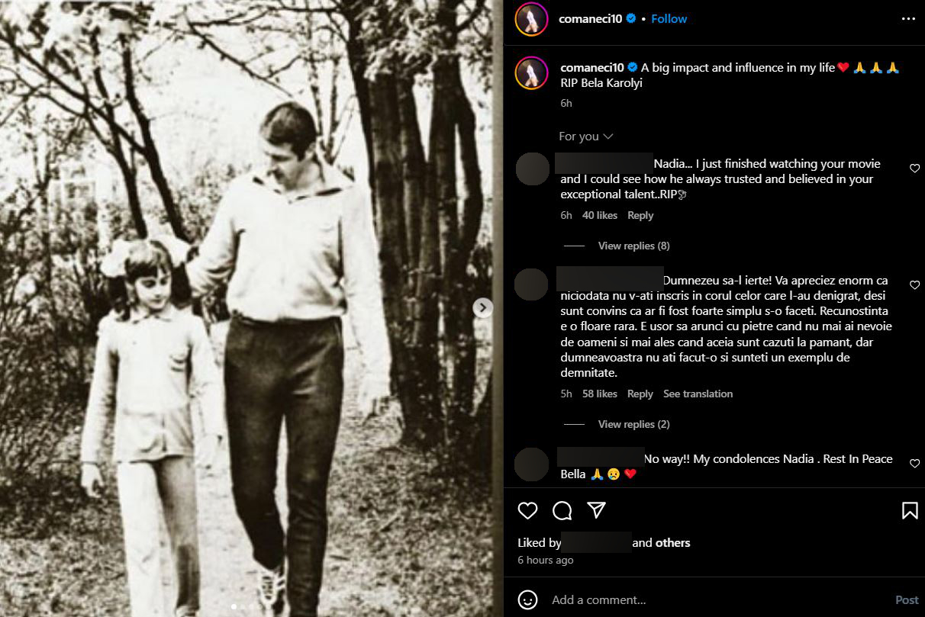Go to next photo arrow
925x617 pixels.
tap(482, 307)
